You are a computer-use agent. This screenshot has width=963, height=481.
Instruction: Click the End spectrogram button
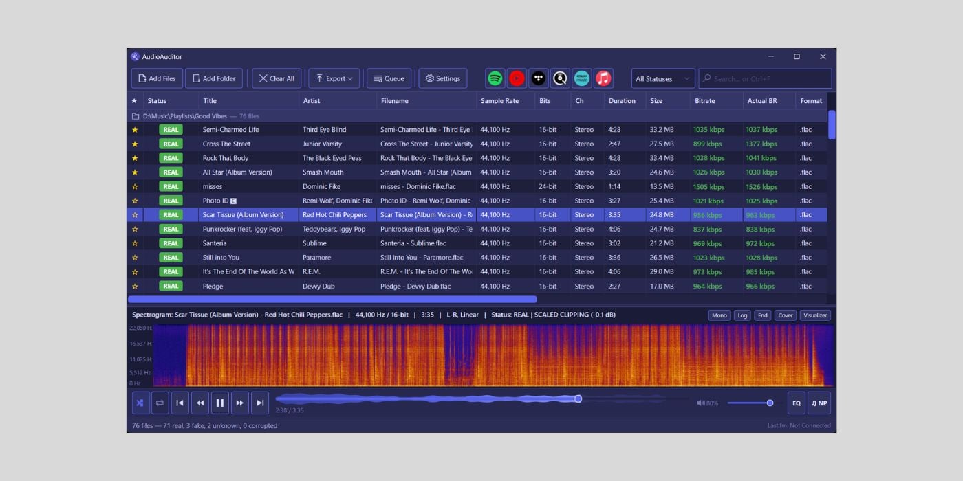tap(762, 315)
